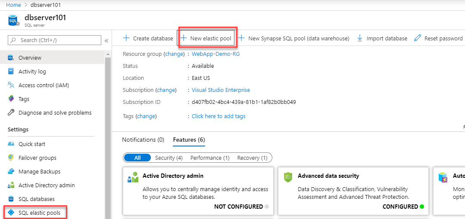This screenshot has height=219, width=465.
Task: Click the Activity log icon
Action: coord(11,71)
